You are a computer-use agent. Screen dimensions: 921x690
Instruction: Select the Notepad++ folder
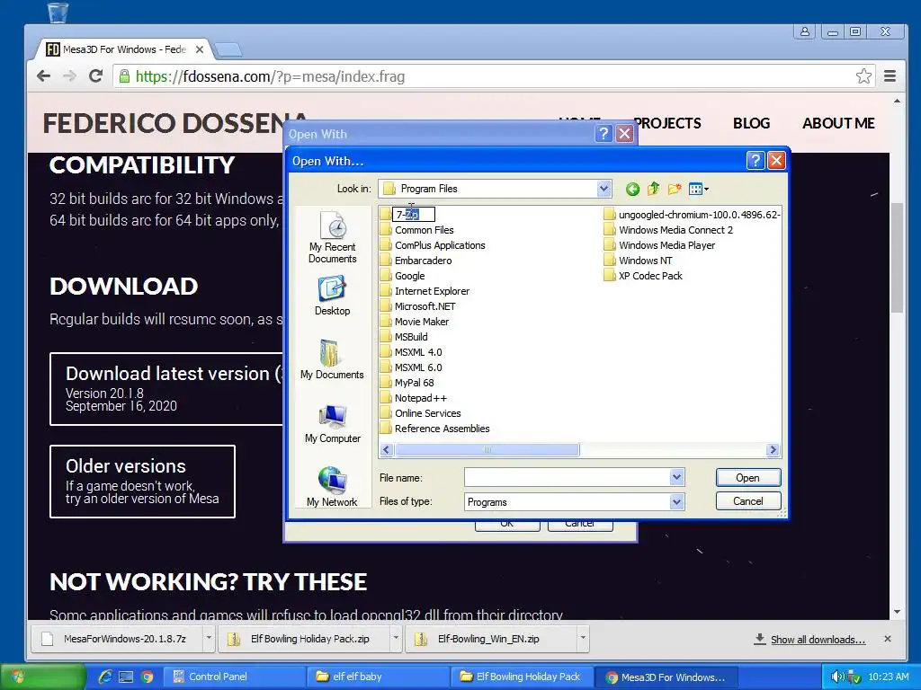click(414, 398)
